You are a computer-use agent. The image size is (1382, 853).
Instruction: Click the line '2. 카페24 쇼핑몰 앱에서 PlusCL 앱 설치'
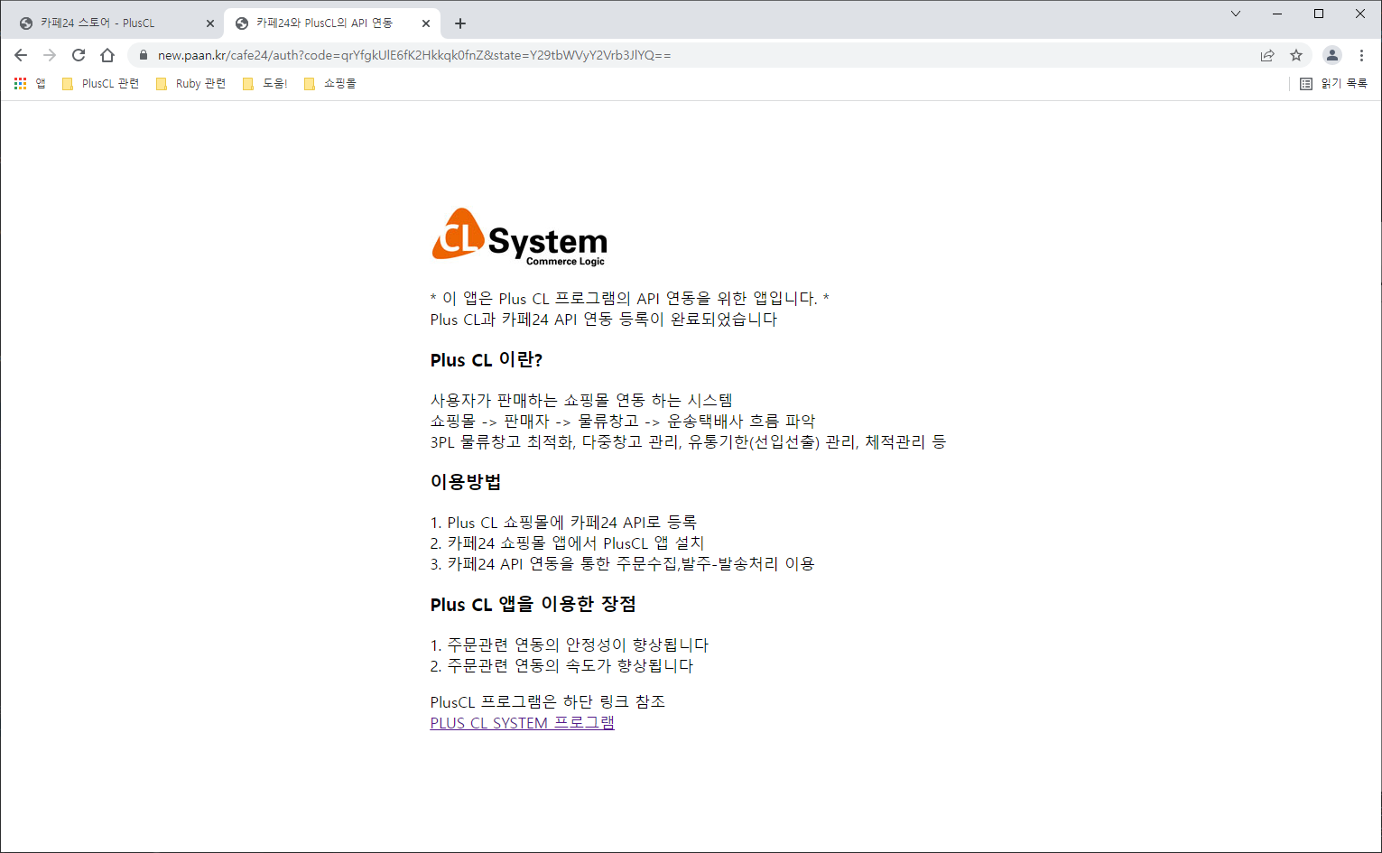568,543
